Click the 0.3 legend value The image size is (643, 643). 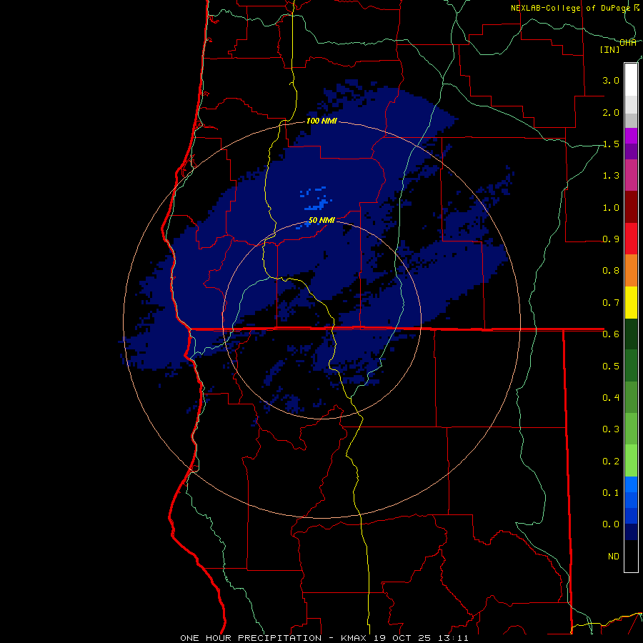[611, 429]
